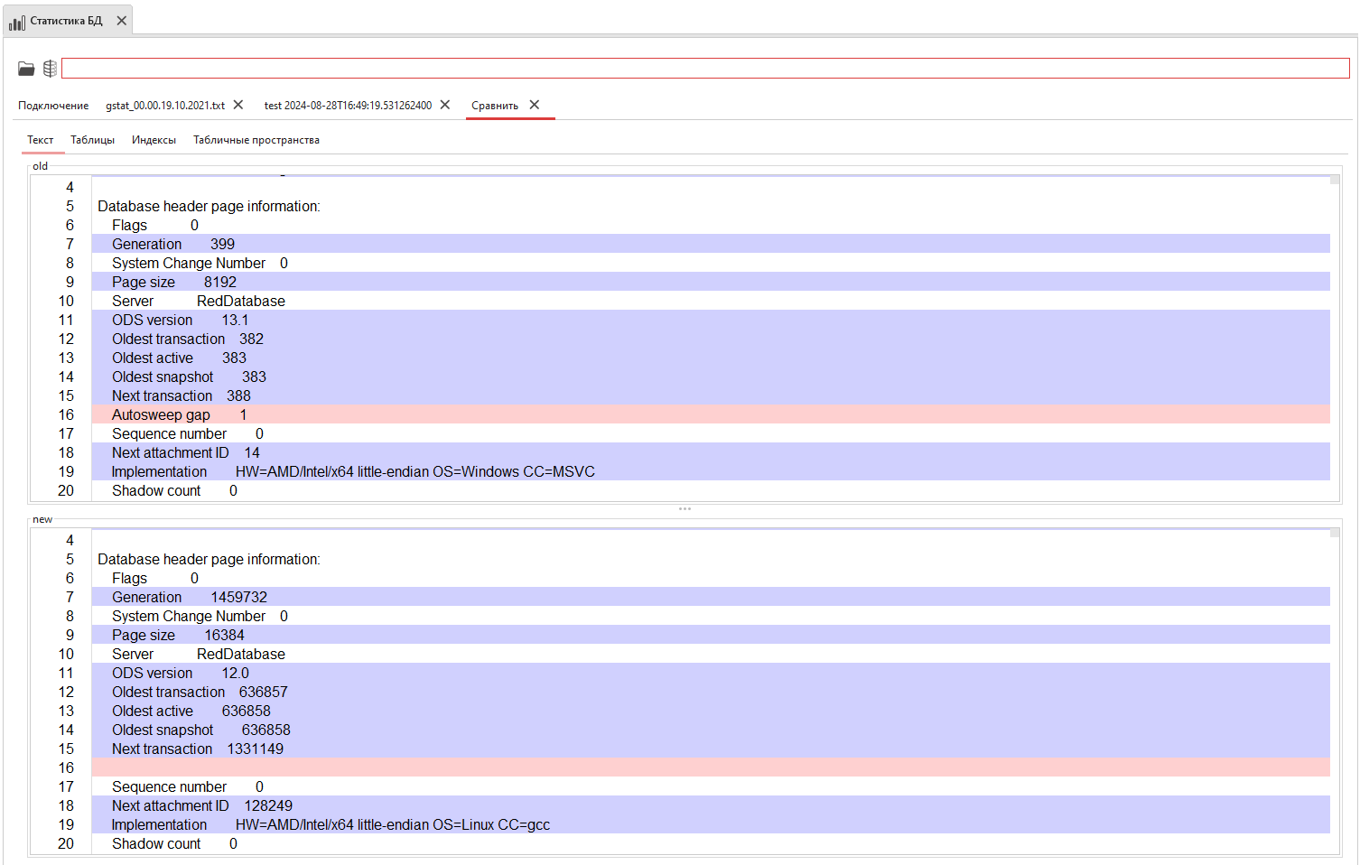Select the Autosweep gap line in old panel
The height and width of the screenshot is (865, 1360).
pyautogui.click(x=361, y=414)
